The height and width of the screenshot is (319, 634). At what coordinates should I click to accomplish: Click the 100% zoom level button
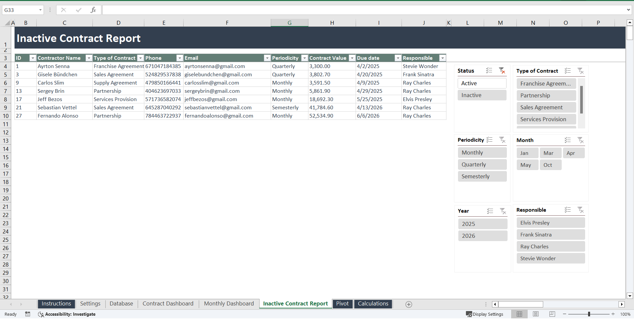click(x=625, y=314)
